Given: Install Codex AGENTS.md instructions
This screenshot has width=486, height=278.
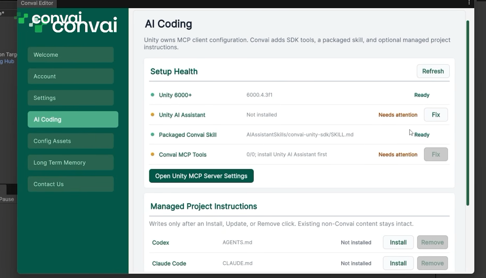Looking at the screenshot, I should coord(398,242).
